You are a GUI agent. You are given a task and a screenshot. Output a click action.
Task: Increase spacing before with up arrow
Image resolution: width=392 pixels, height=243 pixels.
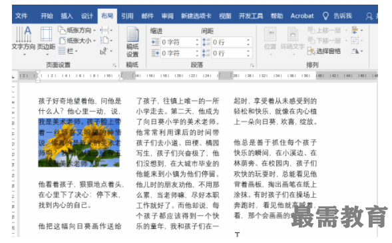[248, 40]
